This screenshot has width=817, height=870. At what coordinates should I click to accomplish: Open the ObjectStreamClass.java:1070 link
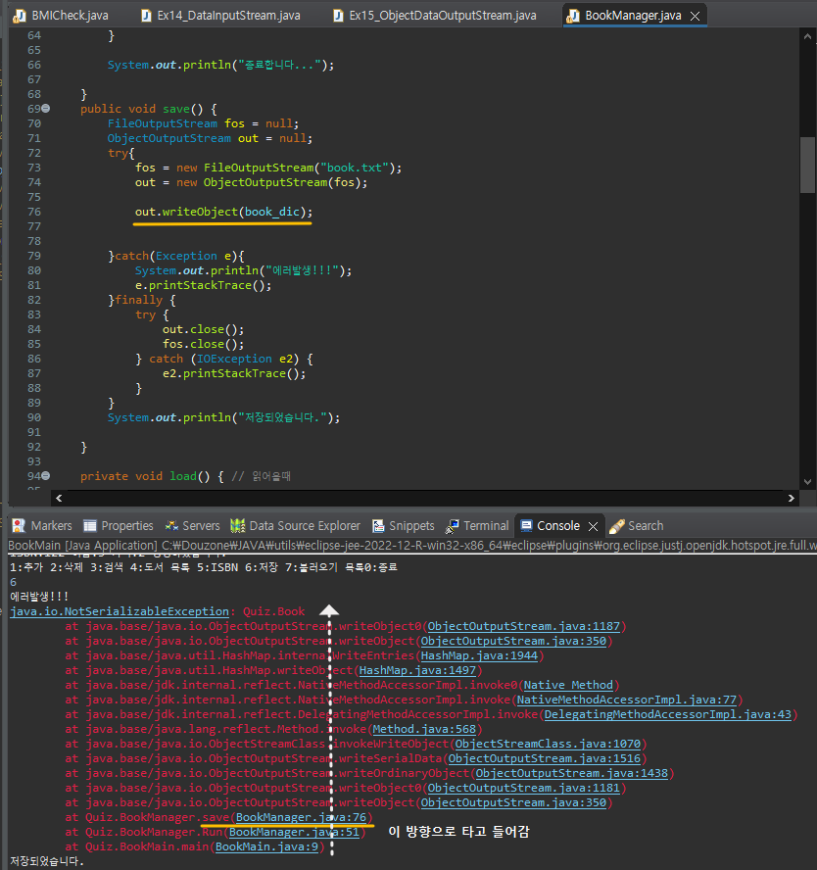[x=548, y=744]
